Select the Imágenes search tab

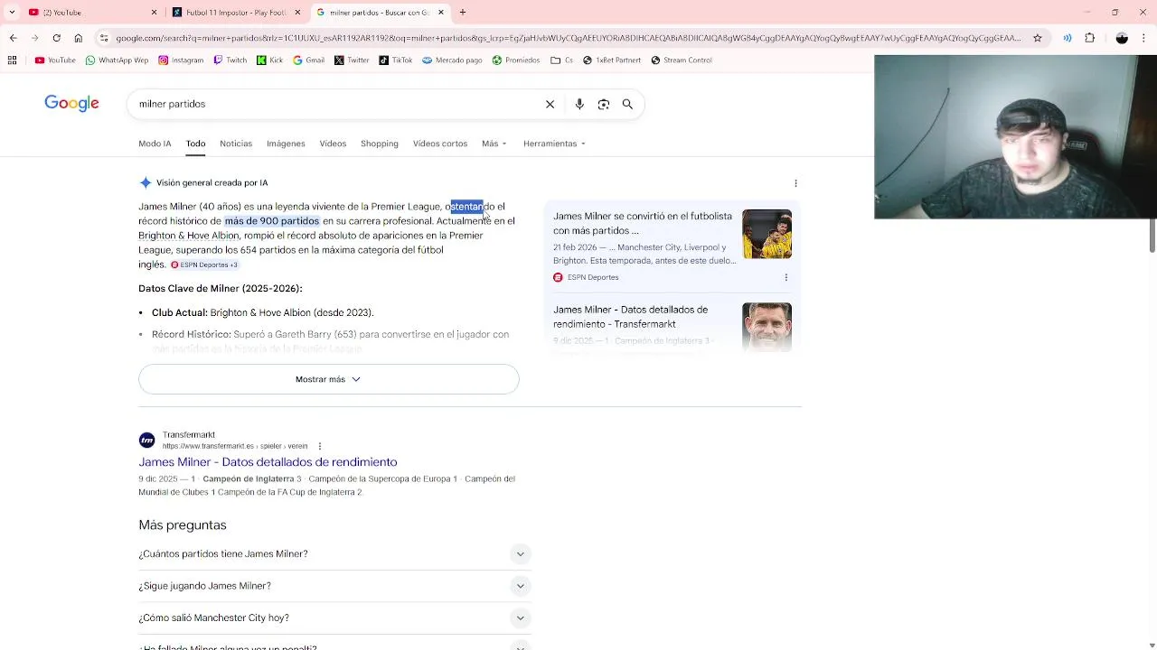(x=286, y=144)
